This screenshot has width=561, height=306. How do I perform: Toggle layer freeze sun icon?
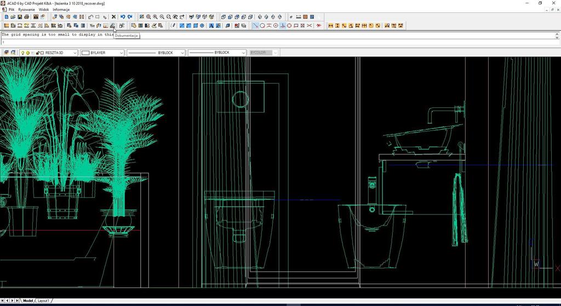[27, 53]
